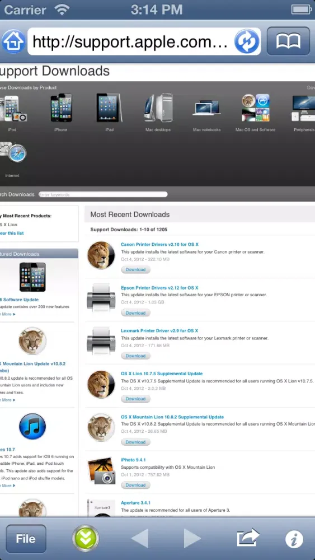The image size is (315, 560).
Task: Click the mountain lion featured sidebar icon
Action: (32, 340)
